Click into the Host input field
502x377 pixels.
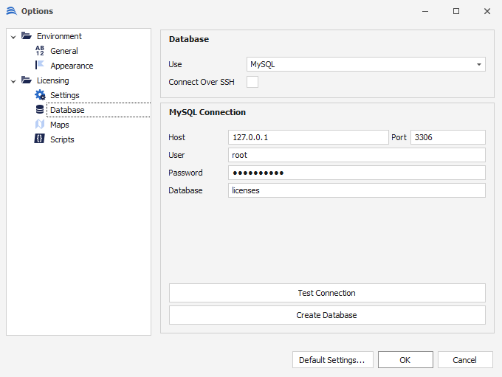point(308,137)
